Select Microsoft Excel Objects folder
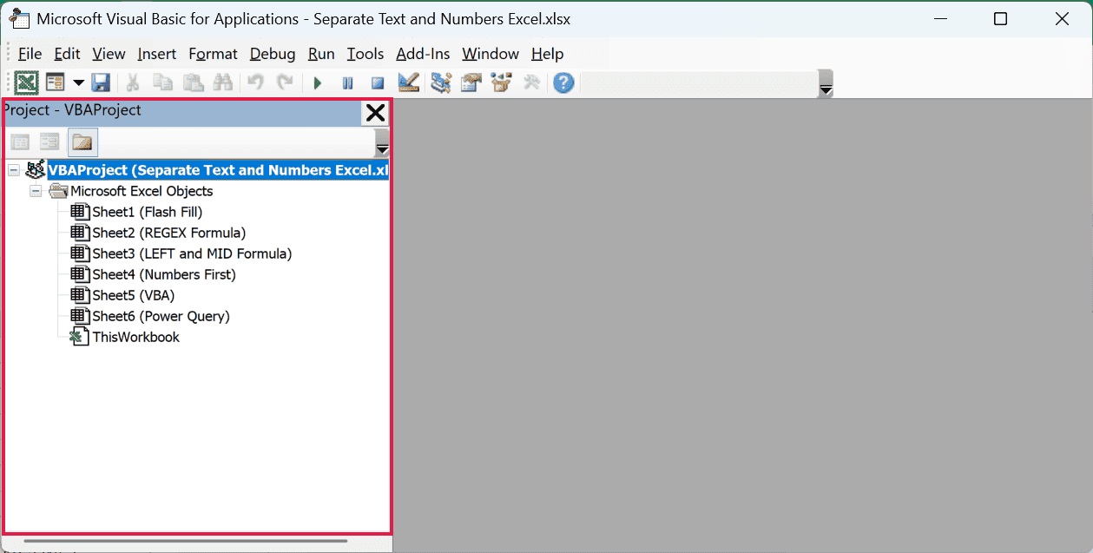The image size is (1093, 553). [x=142, y=191]
